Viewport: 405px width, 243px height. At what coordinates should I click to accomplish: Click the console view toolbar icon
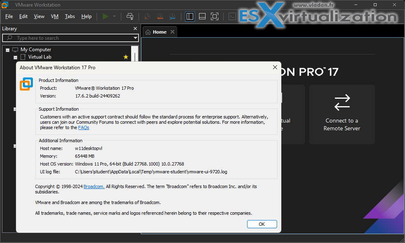(x=232, y=16)
